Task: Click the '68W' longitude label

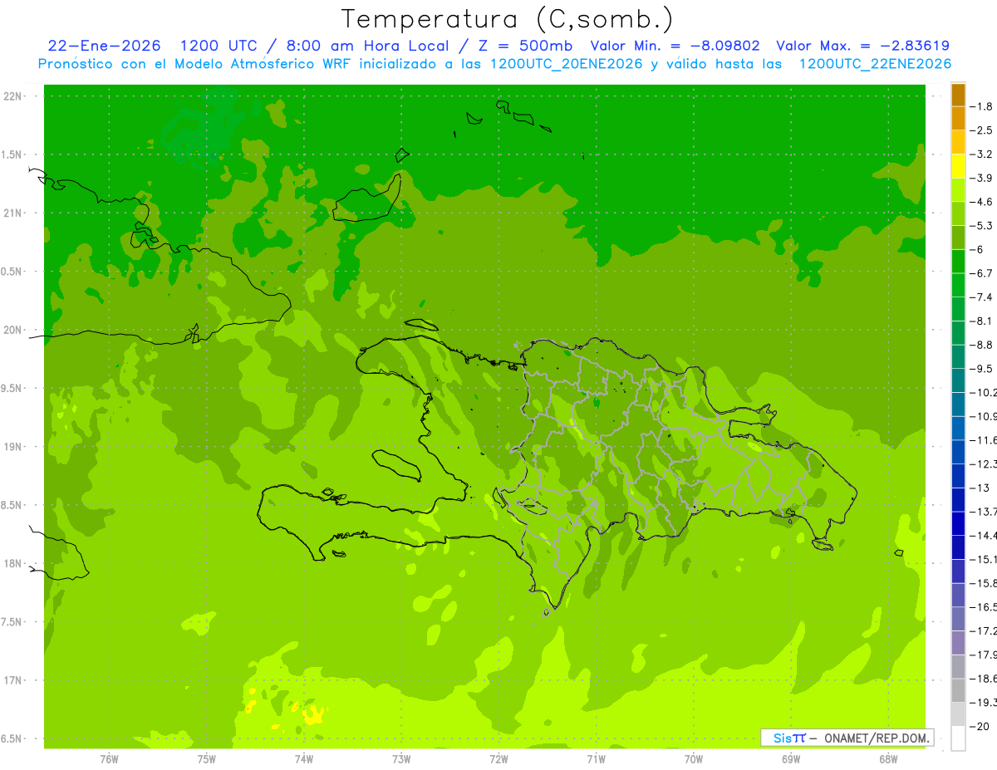Action: click(x=888, y=759)
